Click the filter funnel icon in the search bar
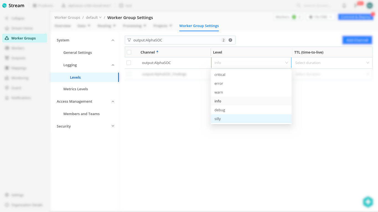The height and width of the screenshot is (212, 378). (129, 40)
